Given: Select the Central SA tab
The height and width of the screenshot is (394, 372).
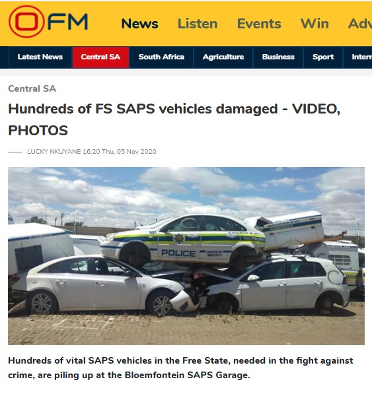Looking at the screenshot, I should click(x=100, y=57).
